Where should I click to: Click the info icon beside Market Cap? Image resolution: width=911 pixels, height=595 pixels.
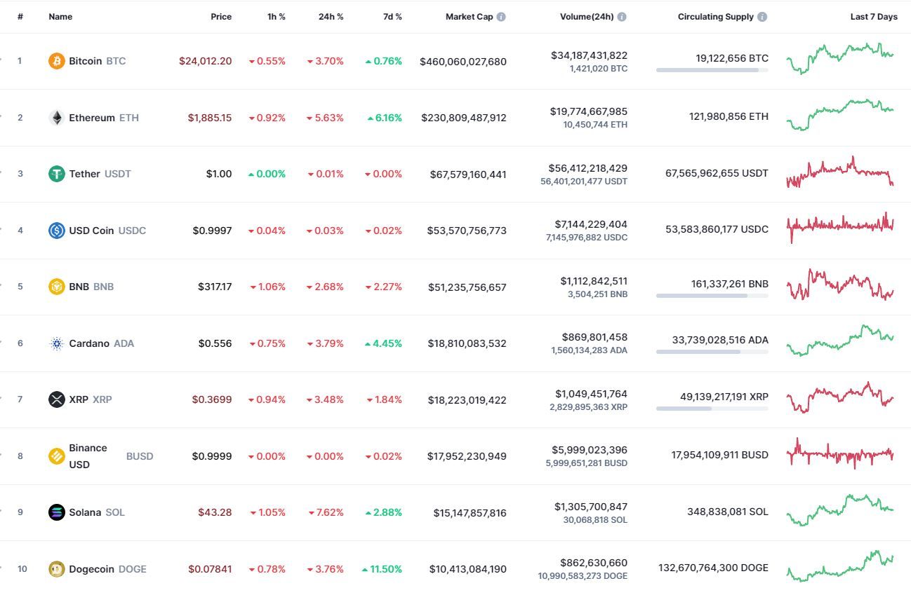pos(501,17)
